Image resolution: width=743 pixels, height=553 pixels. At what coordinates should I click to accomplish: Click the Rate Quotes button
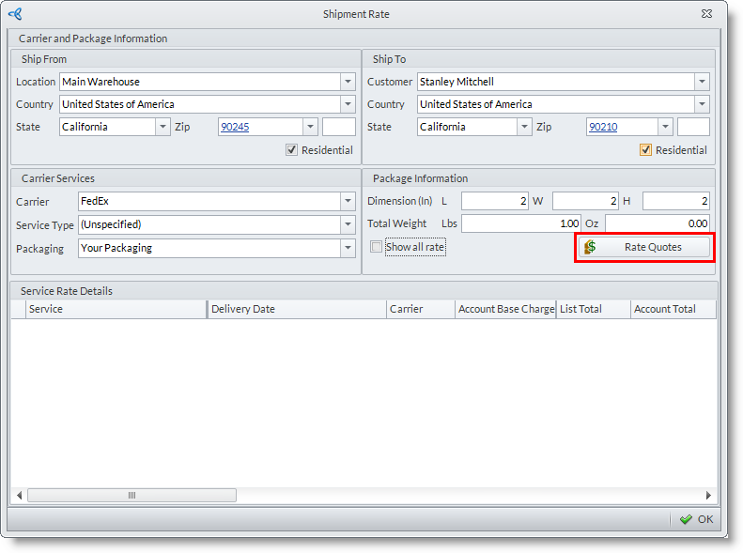pos(644,247)
